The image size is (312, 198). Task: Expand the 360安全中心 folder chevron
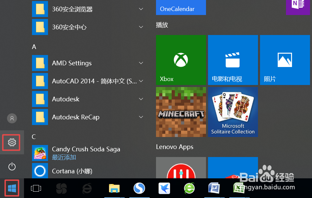[x=141, y=27]
